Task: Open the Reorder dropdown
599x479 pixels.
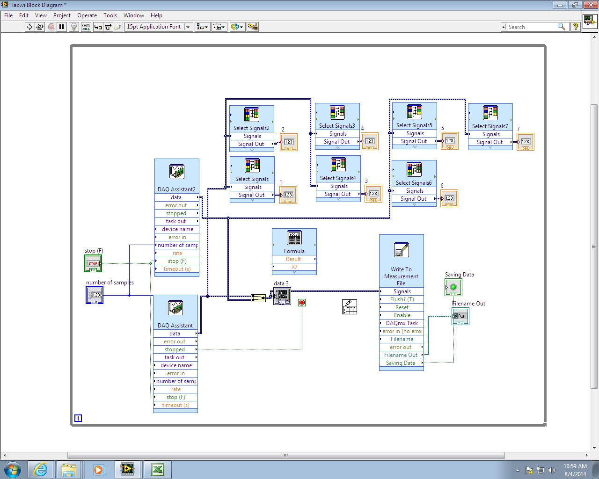Action: pos(237,27)
